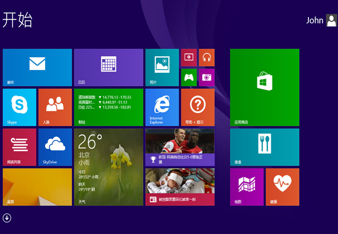Launch Skype tile

(x=19, y=107)
